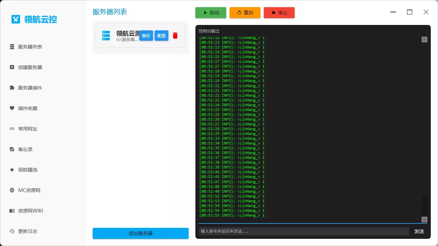
Task: Click the 备份 backup button
Action: coord(146,36)
